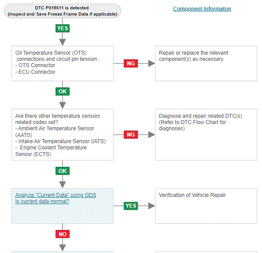The height and width of the screenshot is (253, 262).
Task: Select the Oil Temperature Sensor connections box
Action: point(63,64)
